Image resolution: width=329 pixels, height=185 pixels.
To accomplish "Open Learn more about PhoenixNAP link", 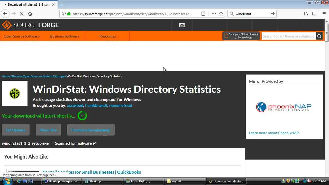I will coord(274,133).
